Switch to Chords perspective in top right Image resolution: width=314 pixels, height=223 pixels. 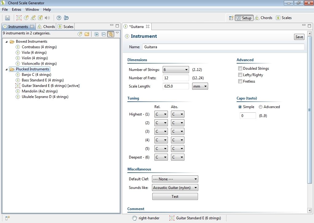click(264, 18)
